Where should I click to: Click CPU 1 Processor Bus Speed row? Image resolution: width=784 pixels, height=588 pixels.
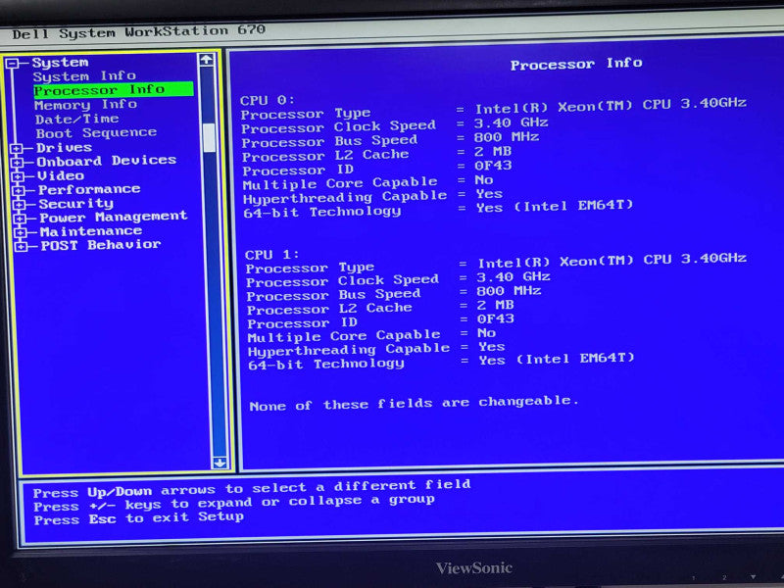pos(394,293)
